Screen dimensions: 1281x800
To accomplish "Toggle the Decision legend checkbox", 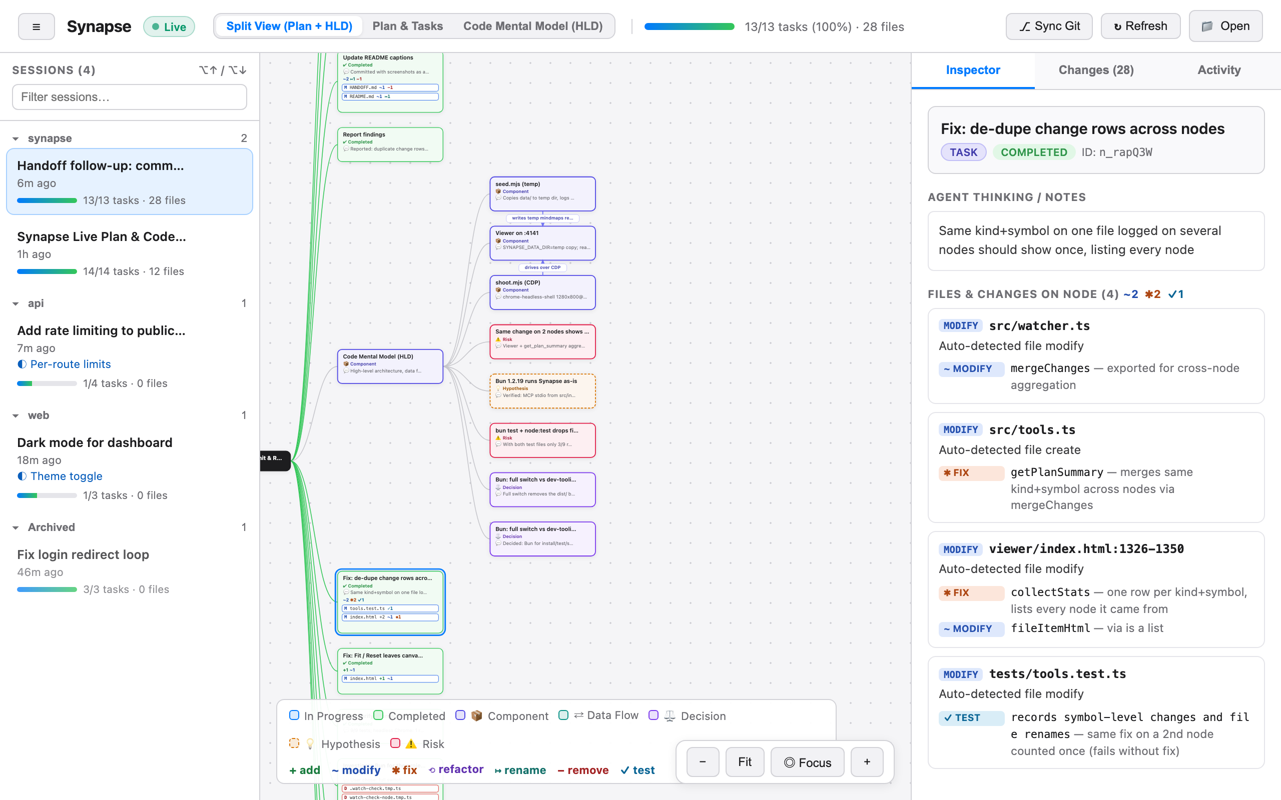I will 654,715.
